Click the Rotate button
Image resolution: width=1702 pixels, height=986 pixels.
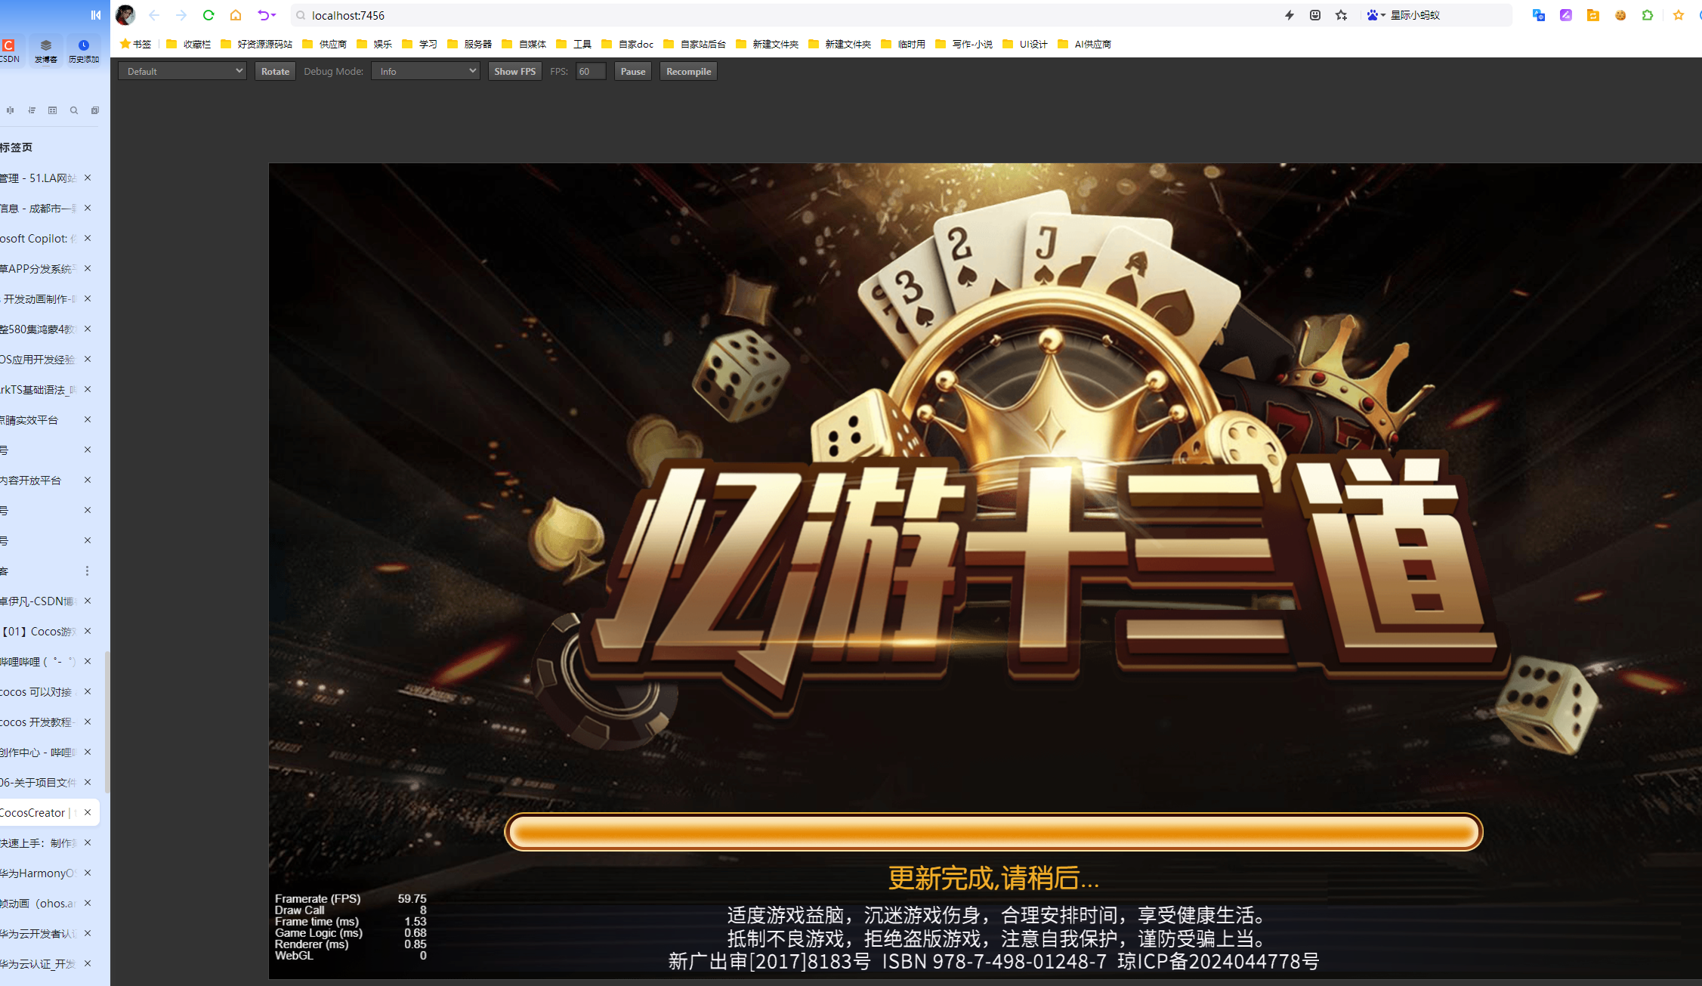(275, 71)
